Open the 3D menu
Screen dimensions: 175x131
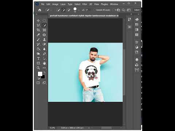tap(91, 4)
